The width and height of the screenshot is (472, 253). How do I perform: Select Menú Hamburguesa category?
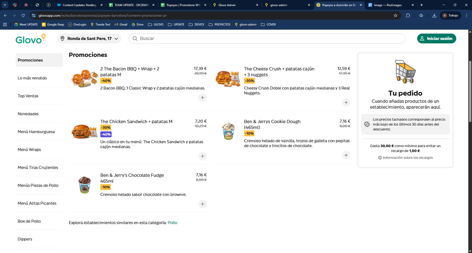click(39, 132)
